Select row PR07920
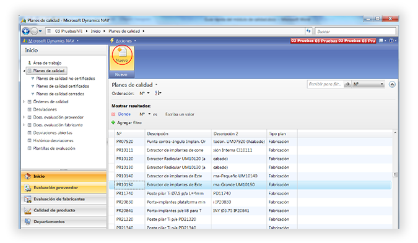 (x=250, y=142)
